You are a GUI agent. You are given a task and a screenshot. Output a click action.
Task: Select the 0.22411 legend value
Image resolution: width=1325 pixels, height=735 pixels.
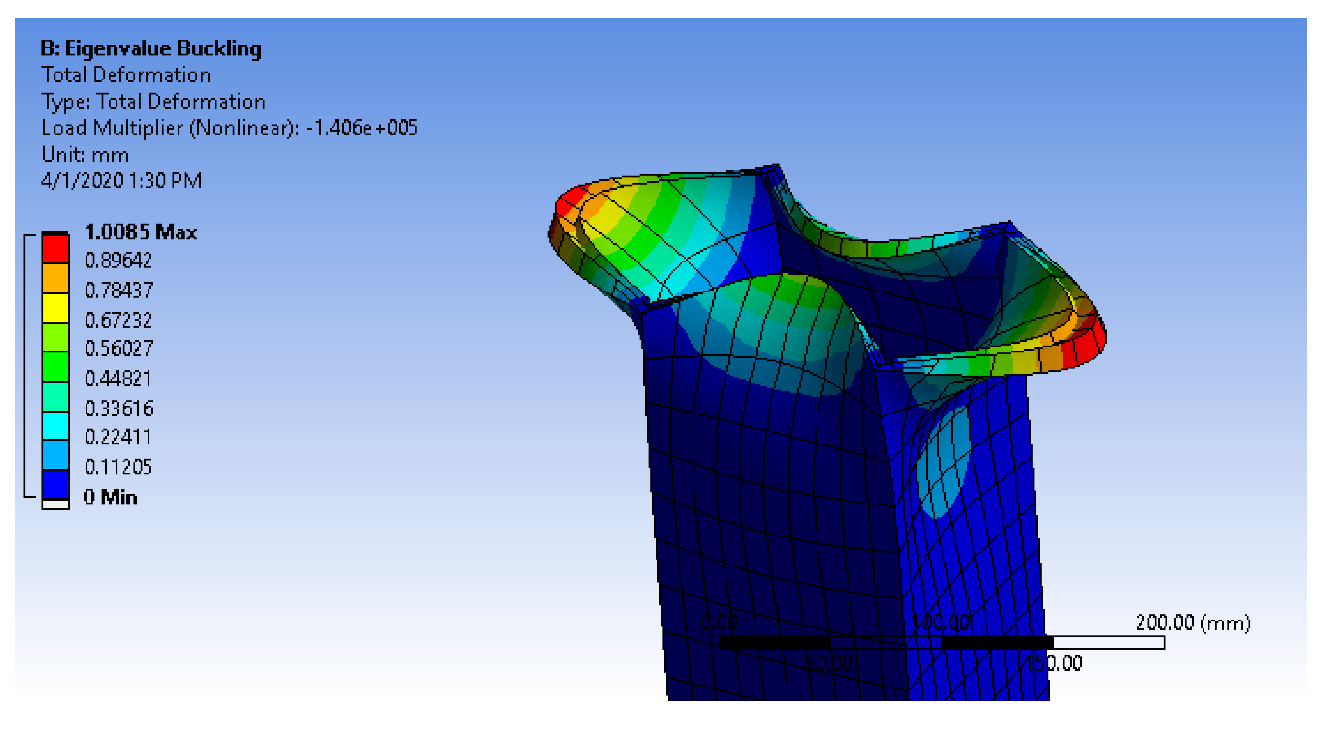pos(118,437)
